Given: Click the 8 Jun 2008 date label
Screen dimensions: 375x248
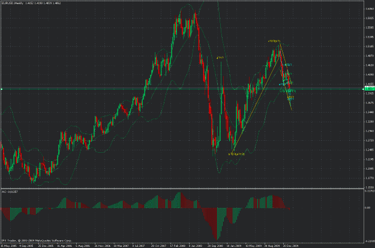Looking at the screenshot, I should click(x=196, y=246).
